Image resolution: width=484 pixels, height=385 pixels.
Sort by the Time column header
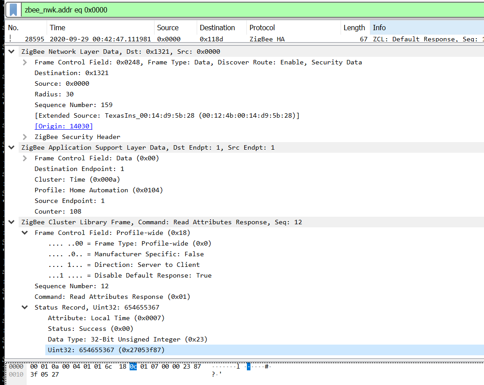[x=100, y=28]
